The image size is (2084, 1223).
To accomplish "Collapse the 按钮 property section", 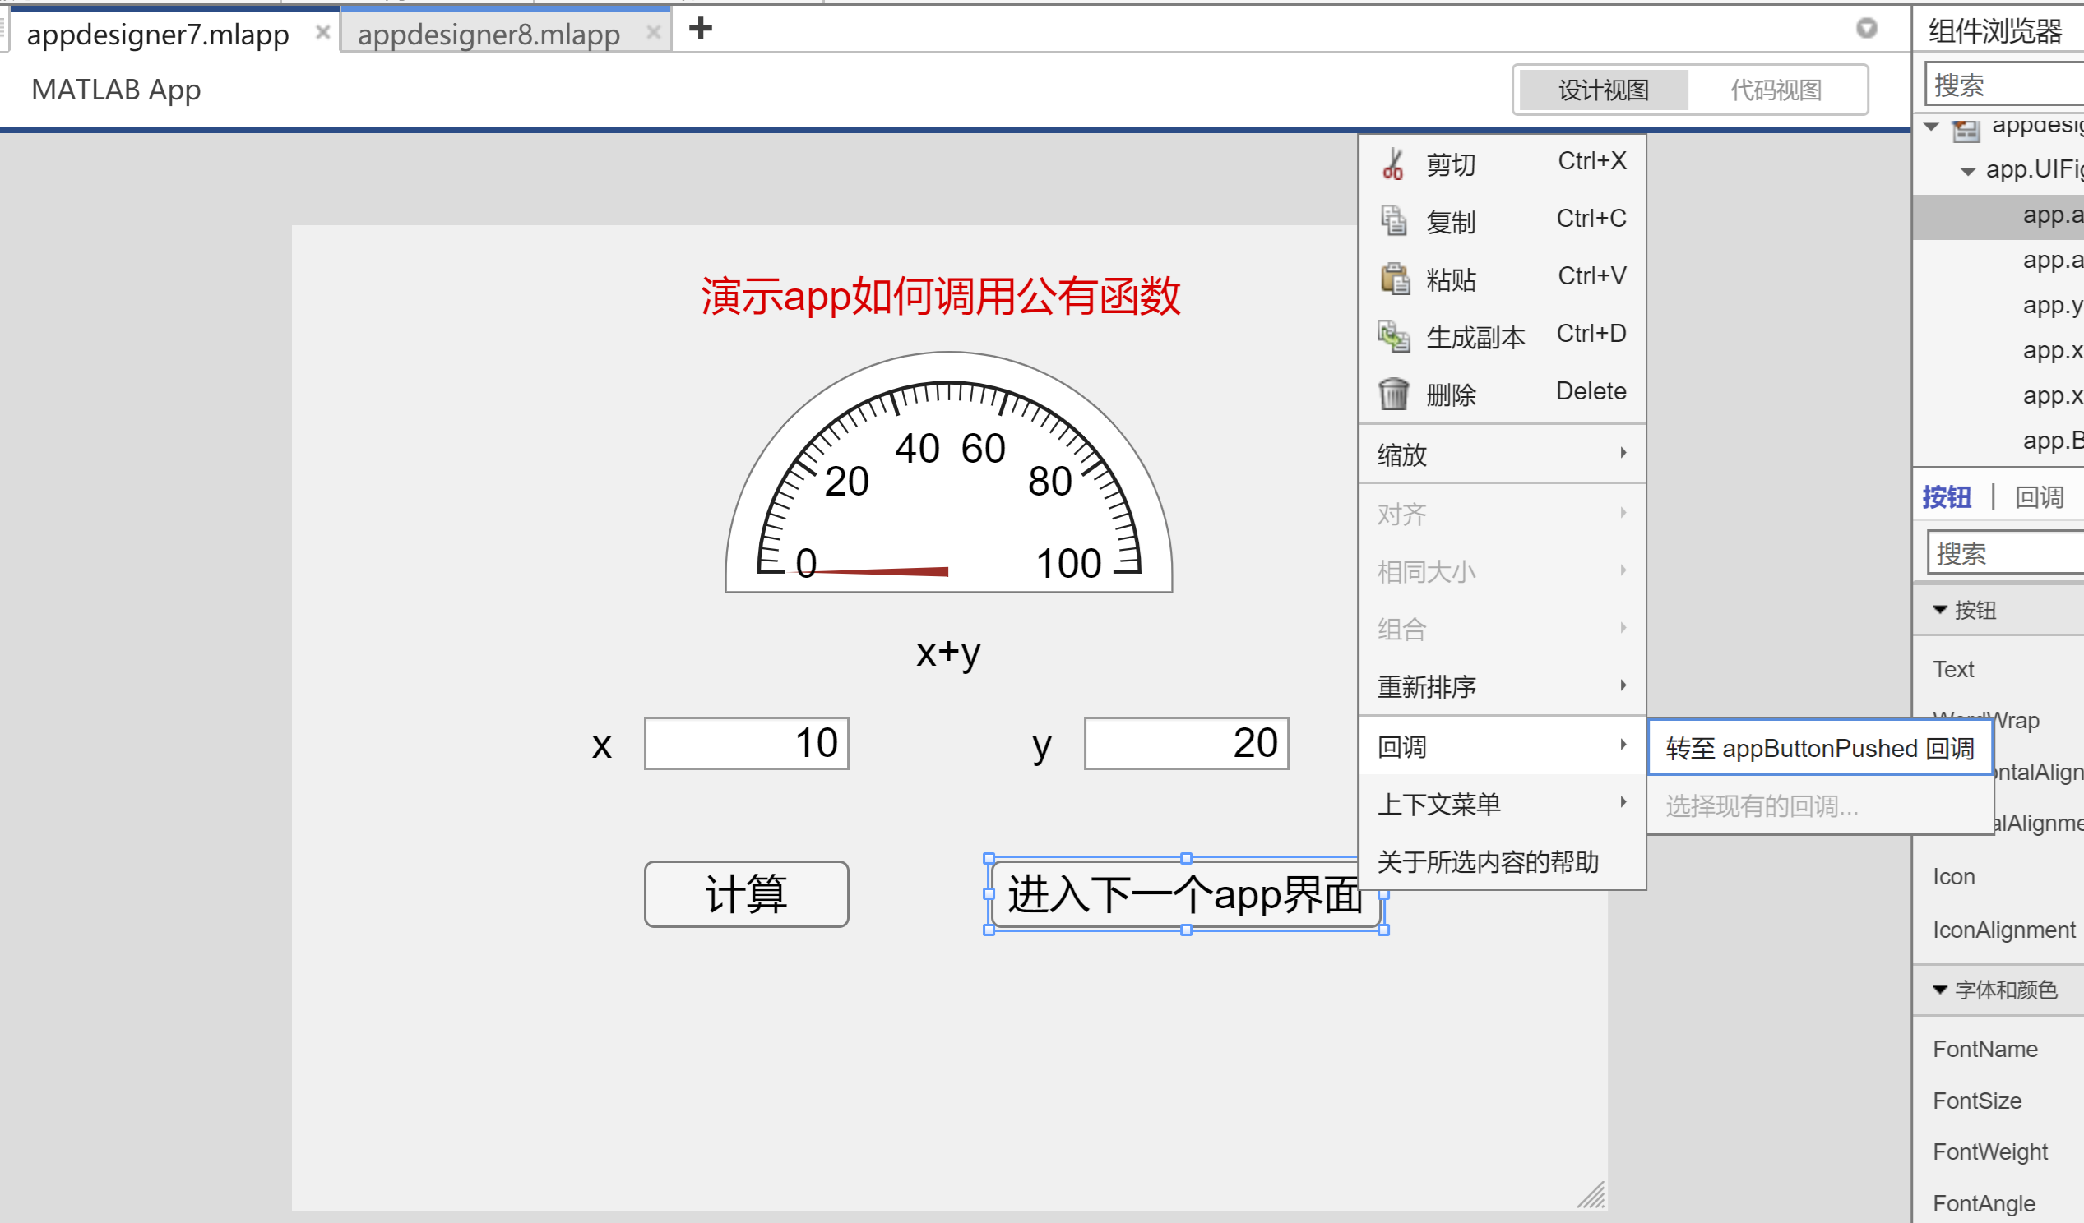I will click(1939, 610).
